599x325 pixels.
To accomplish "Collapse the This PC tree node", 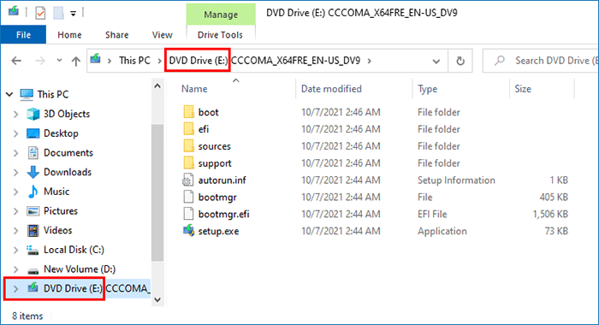I will (x=9, y=94).
